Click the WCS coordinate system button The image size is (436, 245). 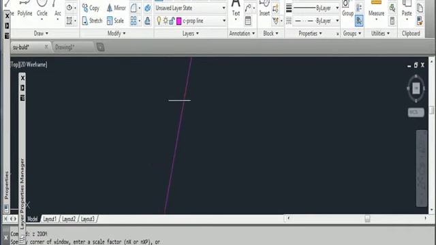(416, 112)
